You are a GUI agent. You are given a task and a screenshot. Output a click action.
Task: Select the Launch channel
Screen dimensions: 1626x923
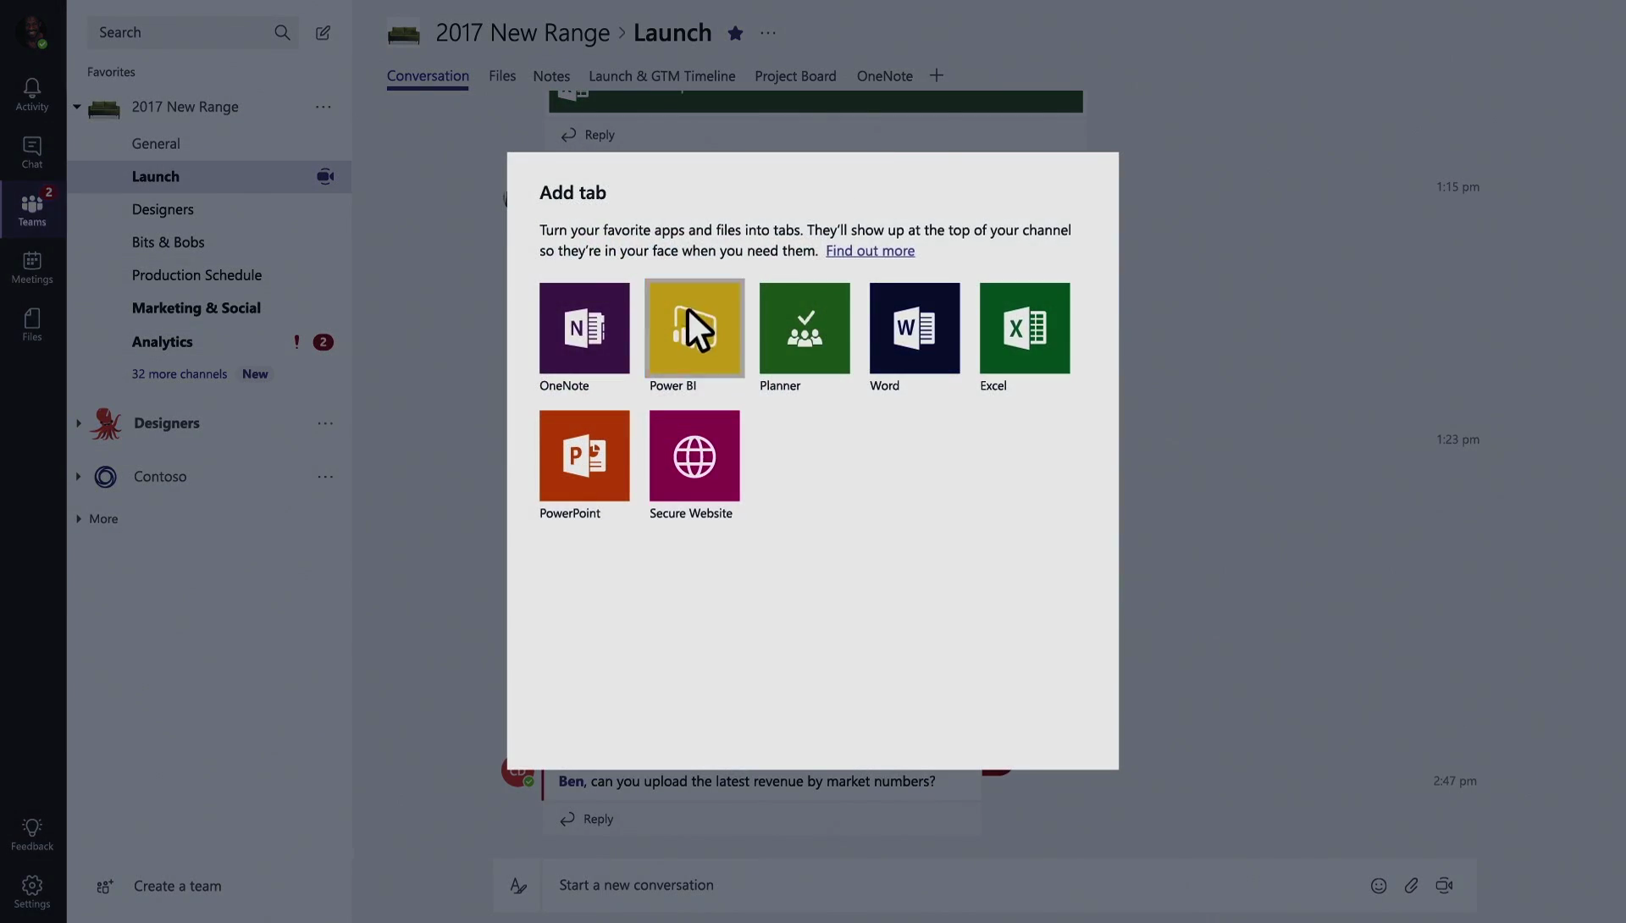209,176
